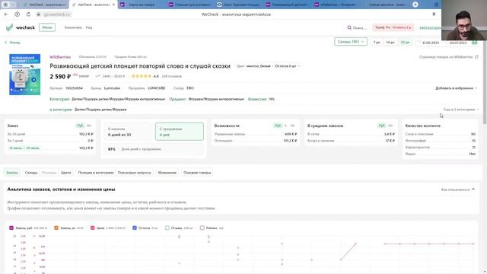Open the Склады tab

point(31,173)
